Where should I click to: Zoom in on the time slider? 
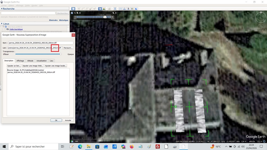pyautogui.click(x=77, y=13)
